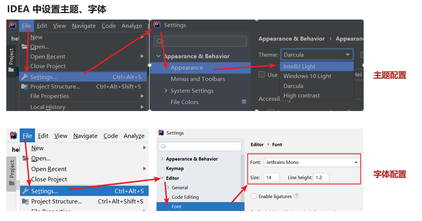Open the Theme dropdown showing Darcula
The width and height of the screenshot is (422, 221).
pos(317,55)
